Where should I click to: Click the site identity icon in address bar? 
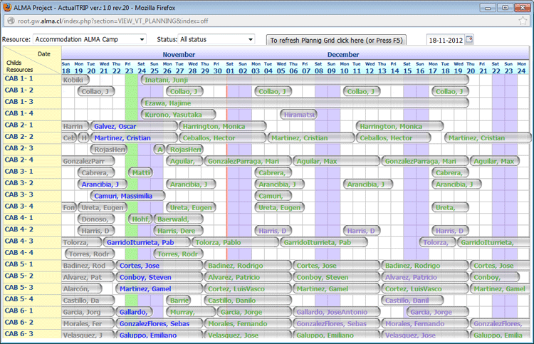click(6, 22)
